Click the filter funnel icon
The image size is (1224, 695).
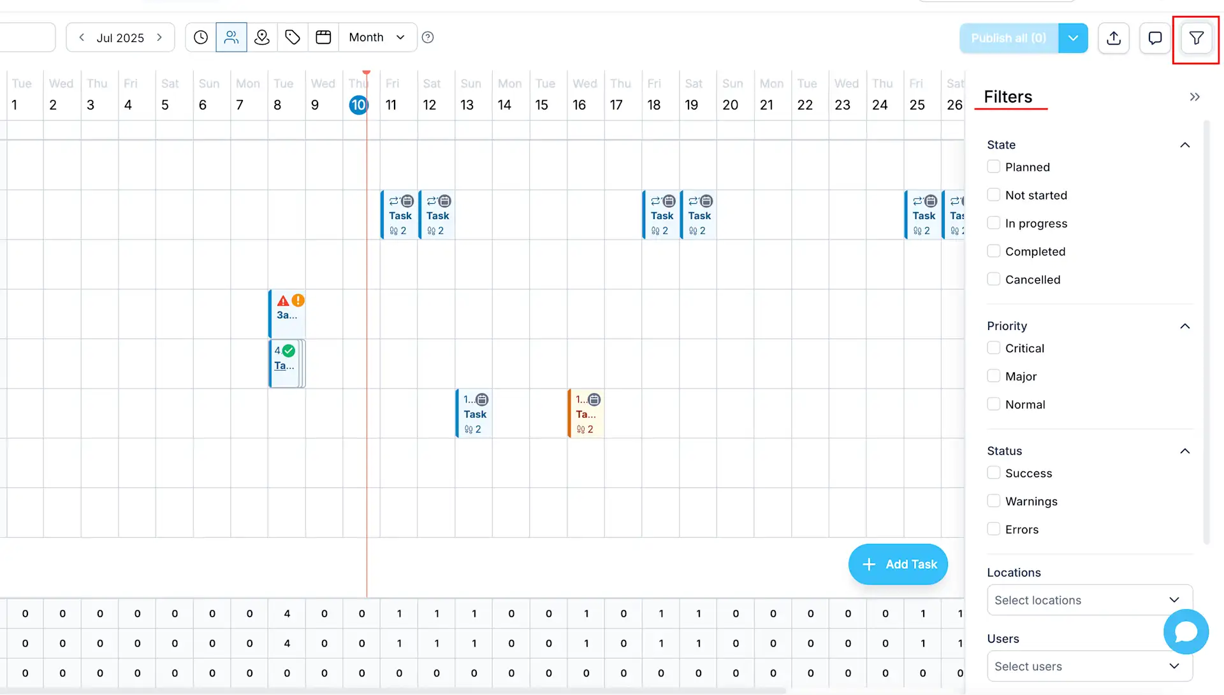tap(1196, 38)
